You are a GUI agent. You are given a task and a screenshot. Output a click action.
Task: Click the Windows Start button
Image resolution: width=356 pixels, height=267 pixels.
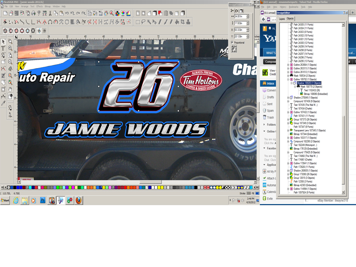(x=5, y=201)
